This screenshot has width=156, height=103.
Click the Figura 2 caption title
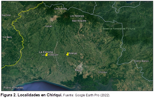point(31,95)
